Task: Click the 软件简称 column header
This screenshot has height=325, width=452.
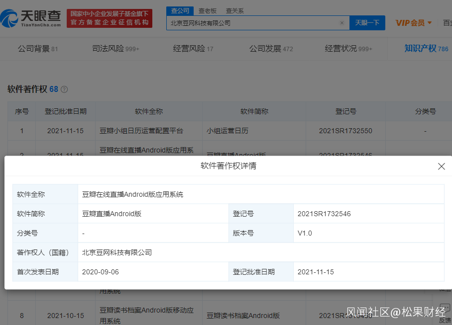Action: [254, 111]
